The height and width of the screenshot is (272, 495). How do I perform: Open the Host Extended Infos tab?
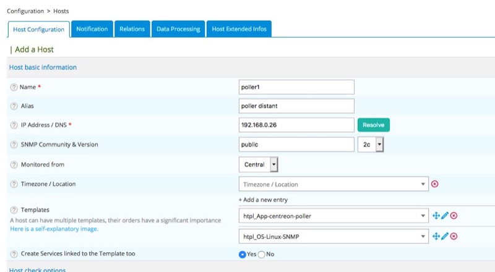[239, 29]
